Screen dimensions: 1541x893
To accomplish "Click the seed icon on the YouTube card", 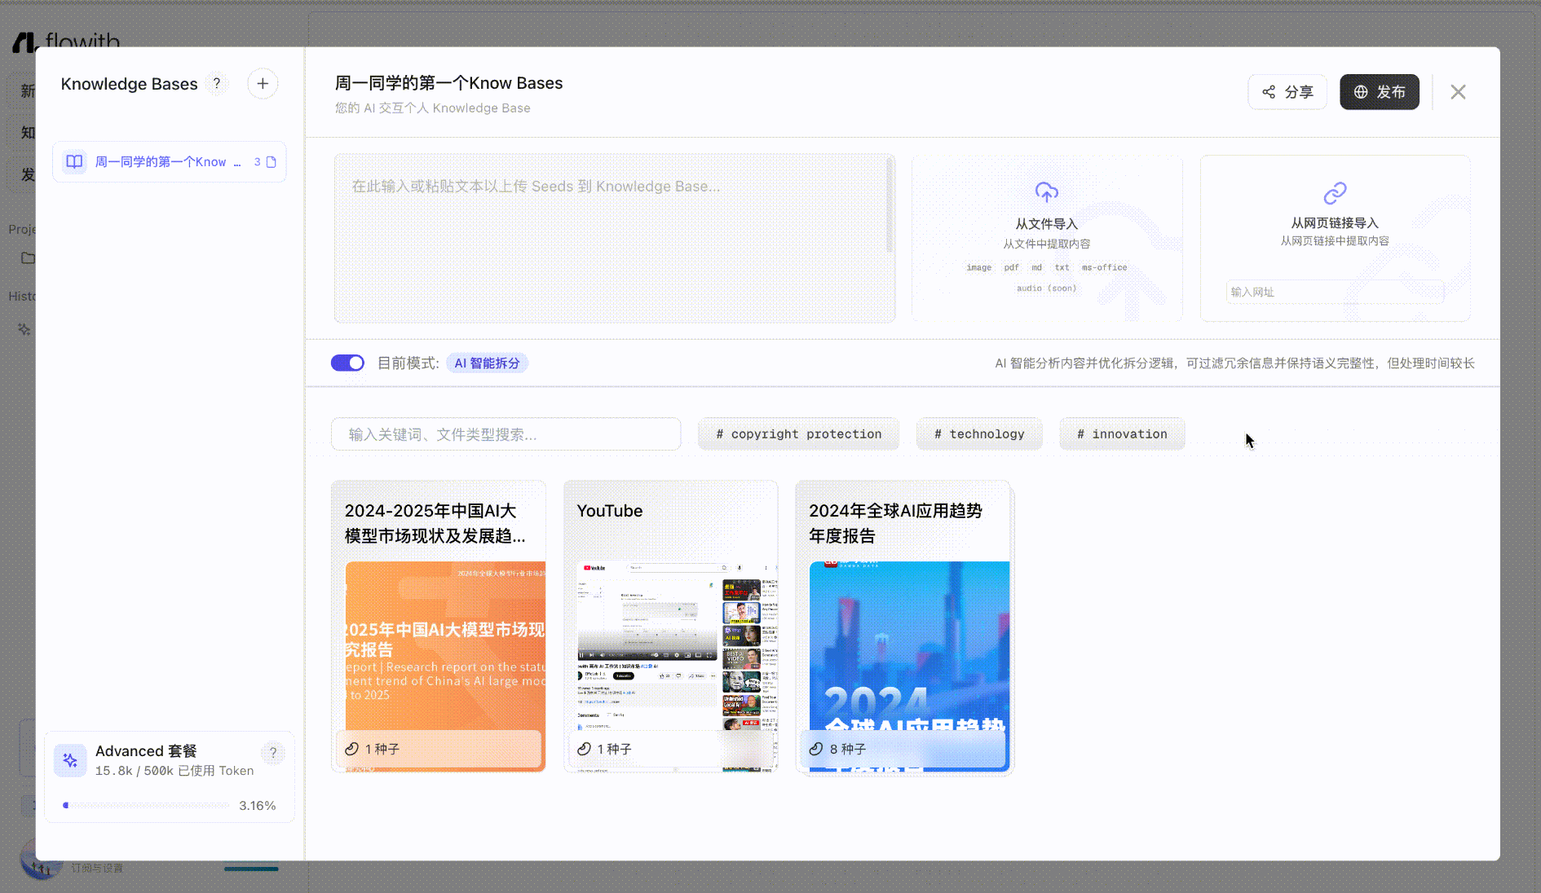I will pyautogui.click(x=584, y=749).
